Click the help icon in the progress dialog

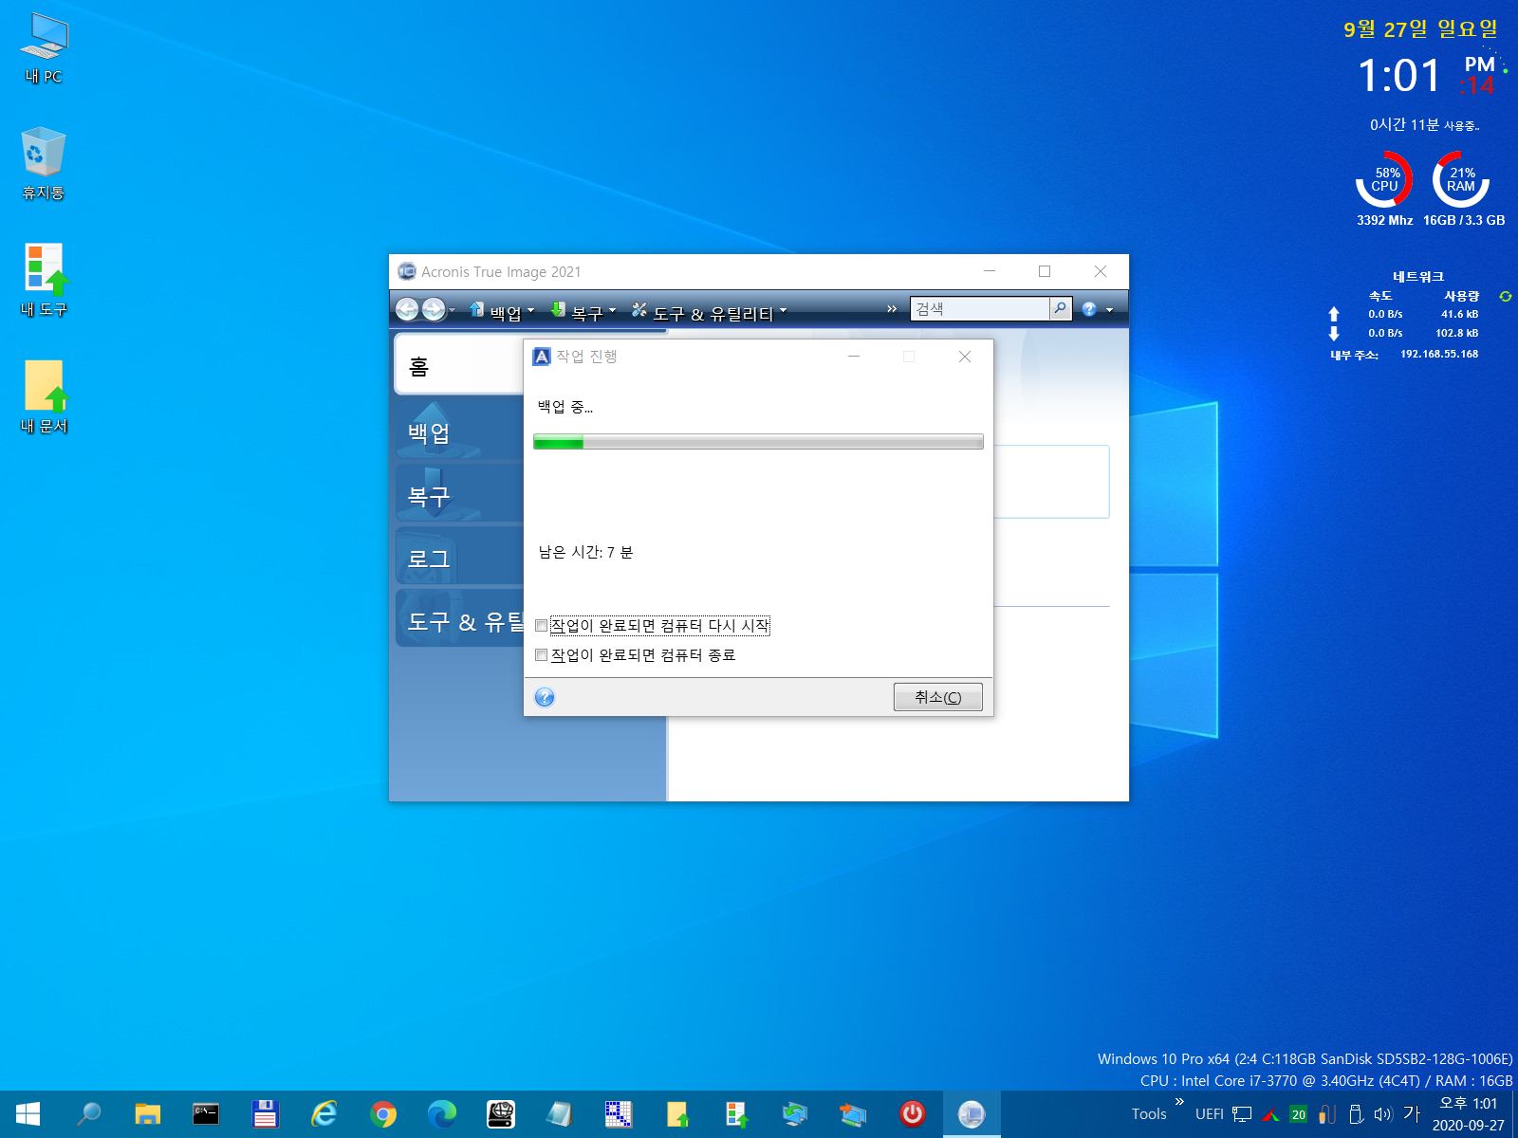tap(545, 698)
